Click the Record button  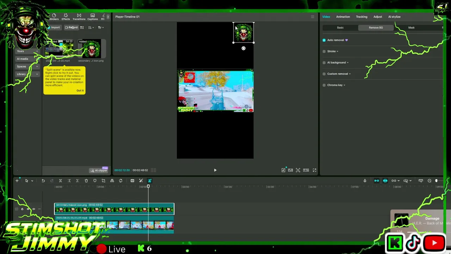tap(71, 28)
